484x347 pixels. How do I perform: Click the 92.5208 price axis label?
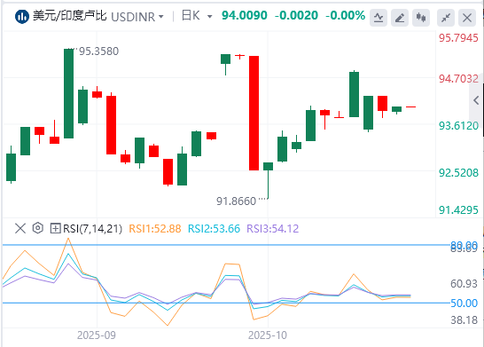click(x=458, y=173)
